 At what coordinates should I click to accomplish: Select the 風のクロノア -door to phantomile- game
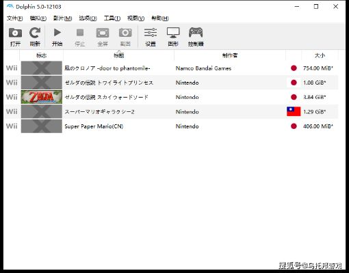click(x=107, y=68)
